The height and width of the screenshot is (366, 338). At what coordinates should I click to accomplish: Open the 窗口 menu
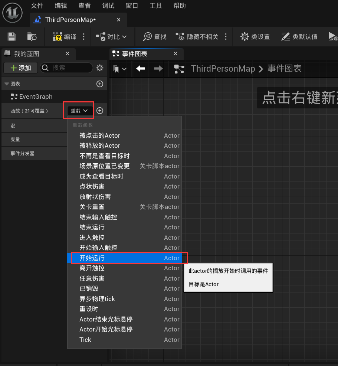(132, 6)
